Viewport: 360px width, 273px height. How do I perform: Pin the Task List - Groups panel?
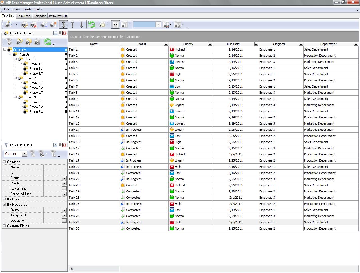[60, 33]
